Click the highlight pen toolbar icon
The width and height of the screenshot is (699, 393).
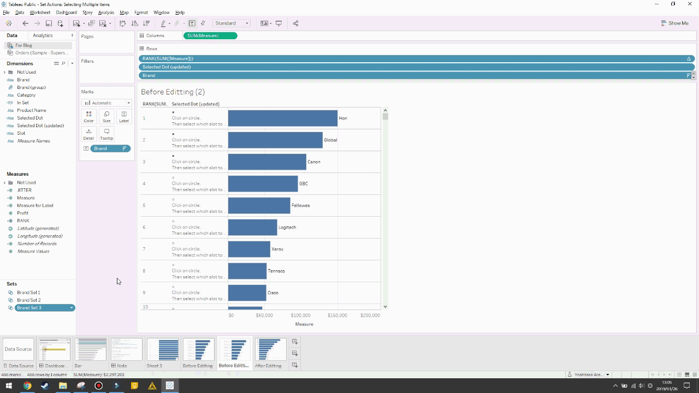pyautogui.click(x=163, y=23)
